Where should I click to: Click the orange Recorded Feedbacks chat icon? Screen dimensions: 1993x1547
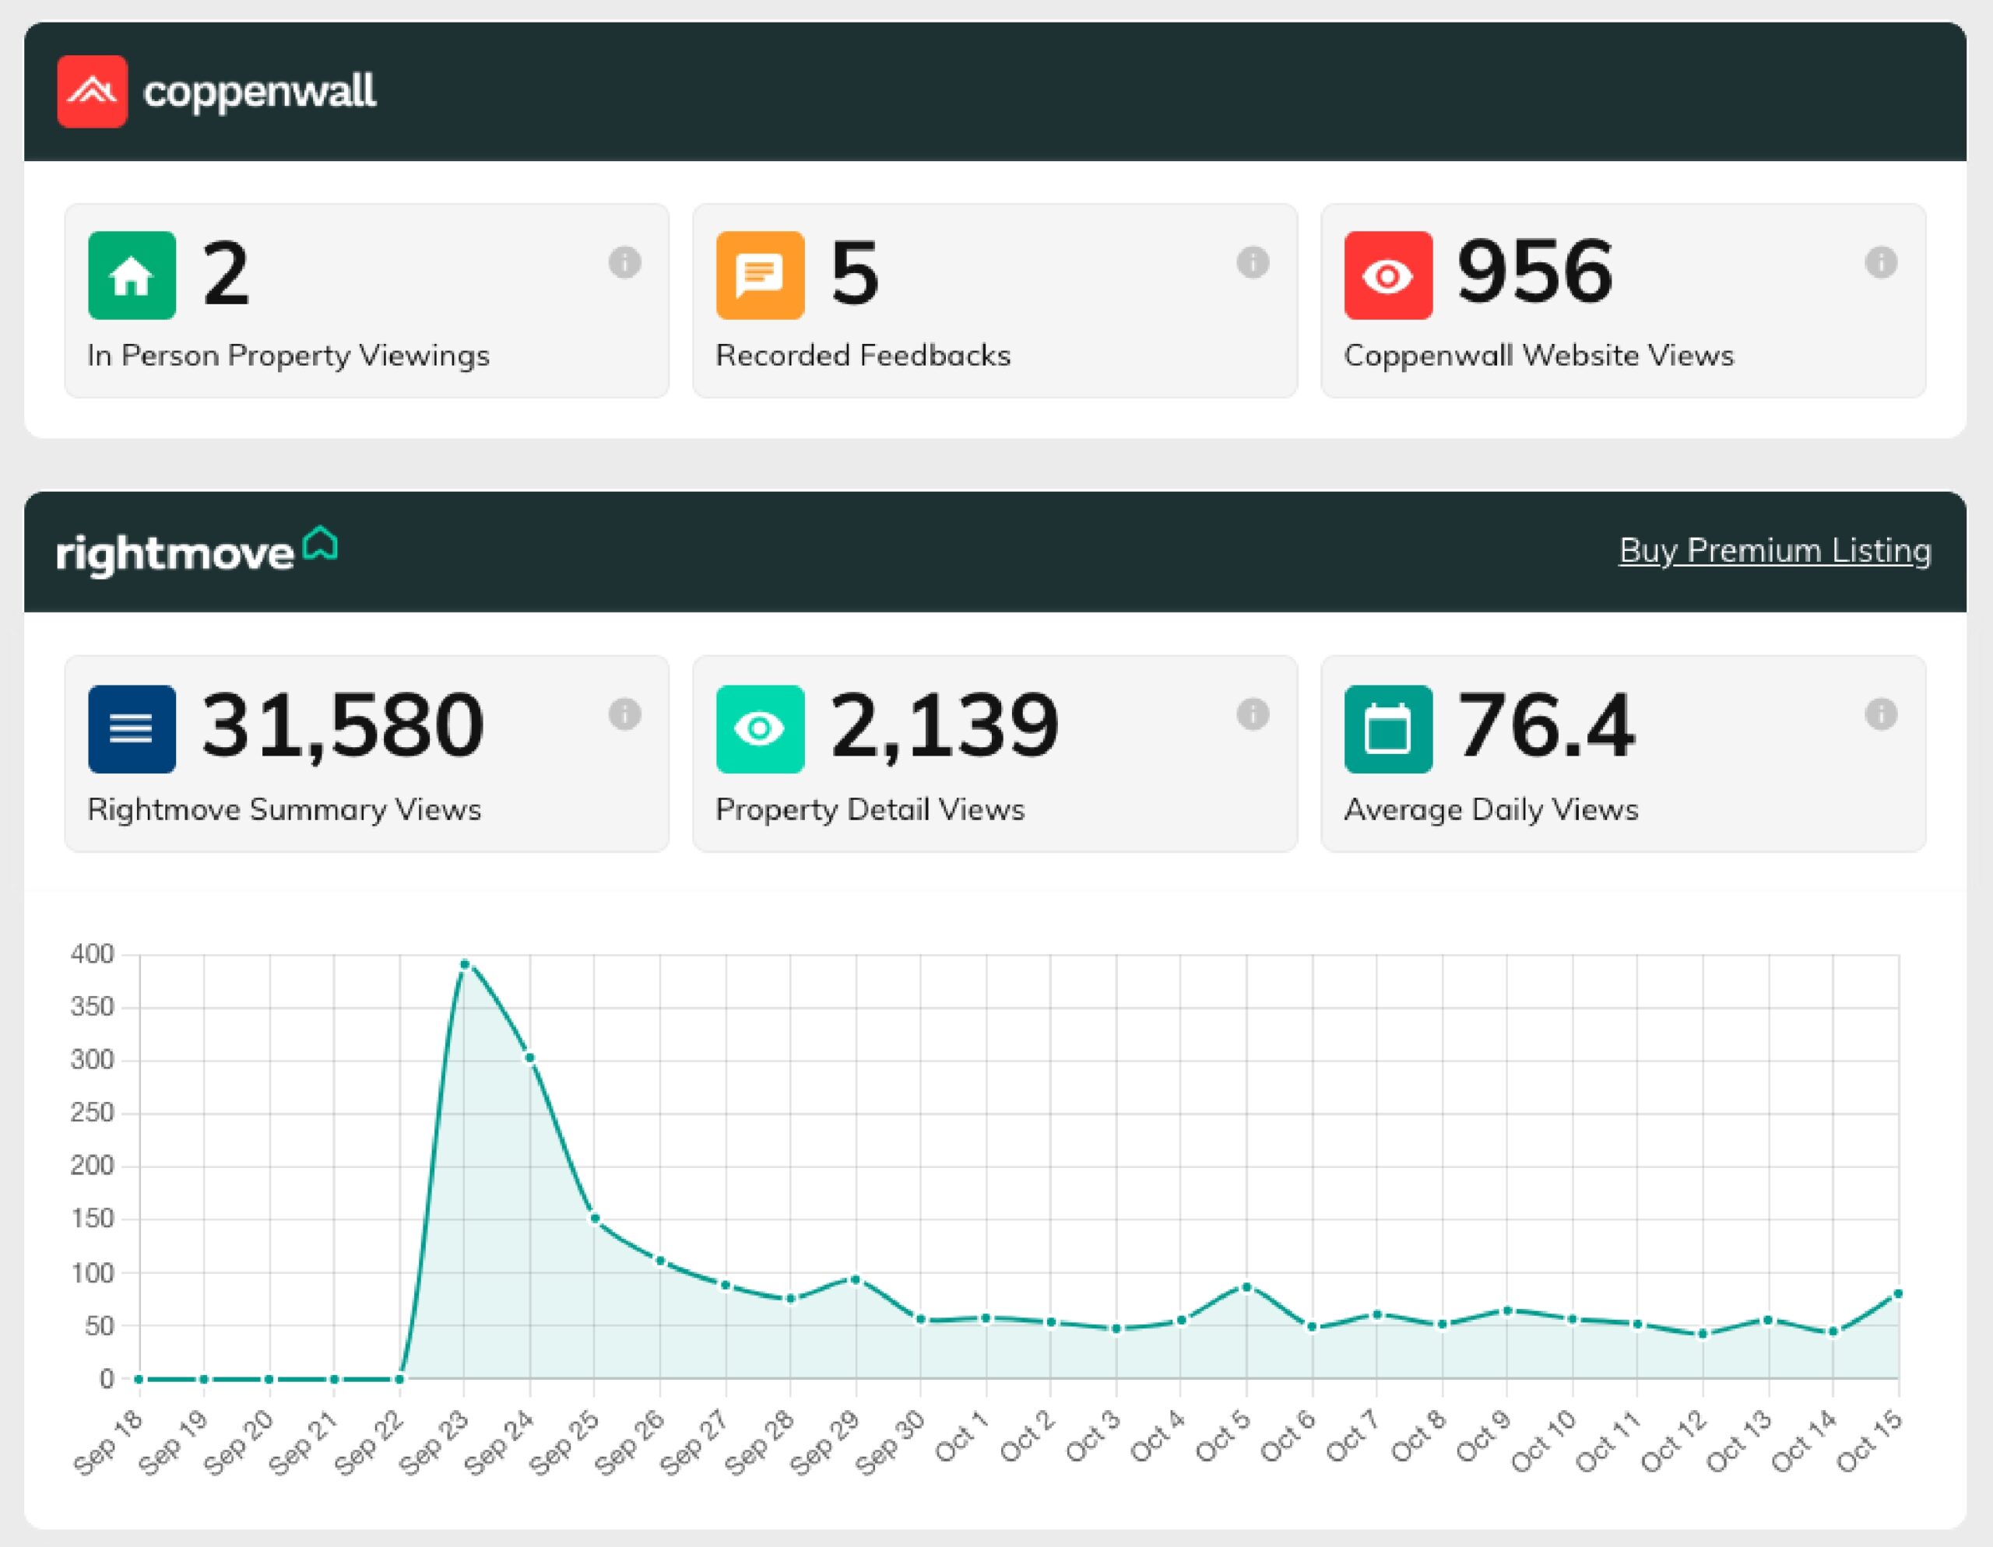coord(760,275)
